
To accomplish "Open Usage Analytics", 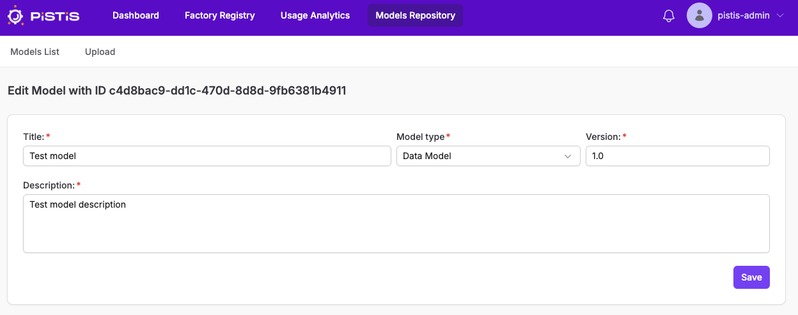I will 315,15.
